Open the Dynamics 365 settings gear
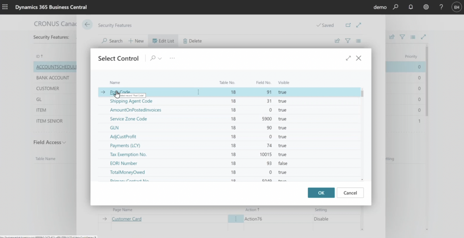This screenshot has height=238, width=464. [426, 7]
